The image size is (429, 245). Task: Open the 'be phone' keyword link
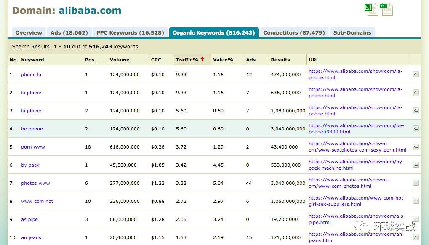pyautogui.click(x=32, y=128)
